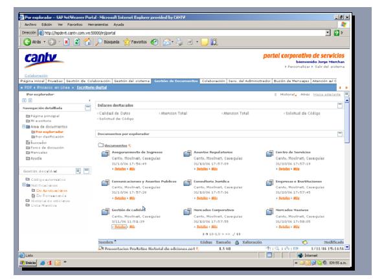Viewport: 373px width, 279px height.
Task: Open the Herramientas menu
Action: (98, 25)
